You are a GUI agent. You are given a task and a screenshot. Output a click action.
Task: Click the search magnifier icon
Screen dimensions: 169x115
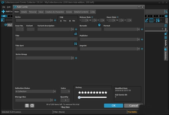tap(166, 11)
